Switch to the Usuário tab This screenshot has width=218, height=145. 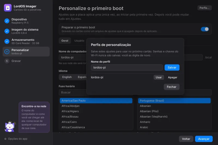[79, 41]
